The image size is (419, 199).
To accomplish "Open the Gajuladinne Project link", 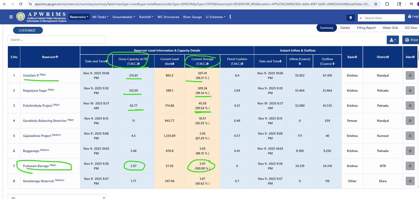I will coord(37,136).
